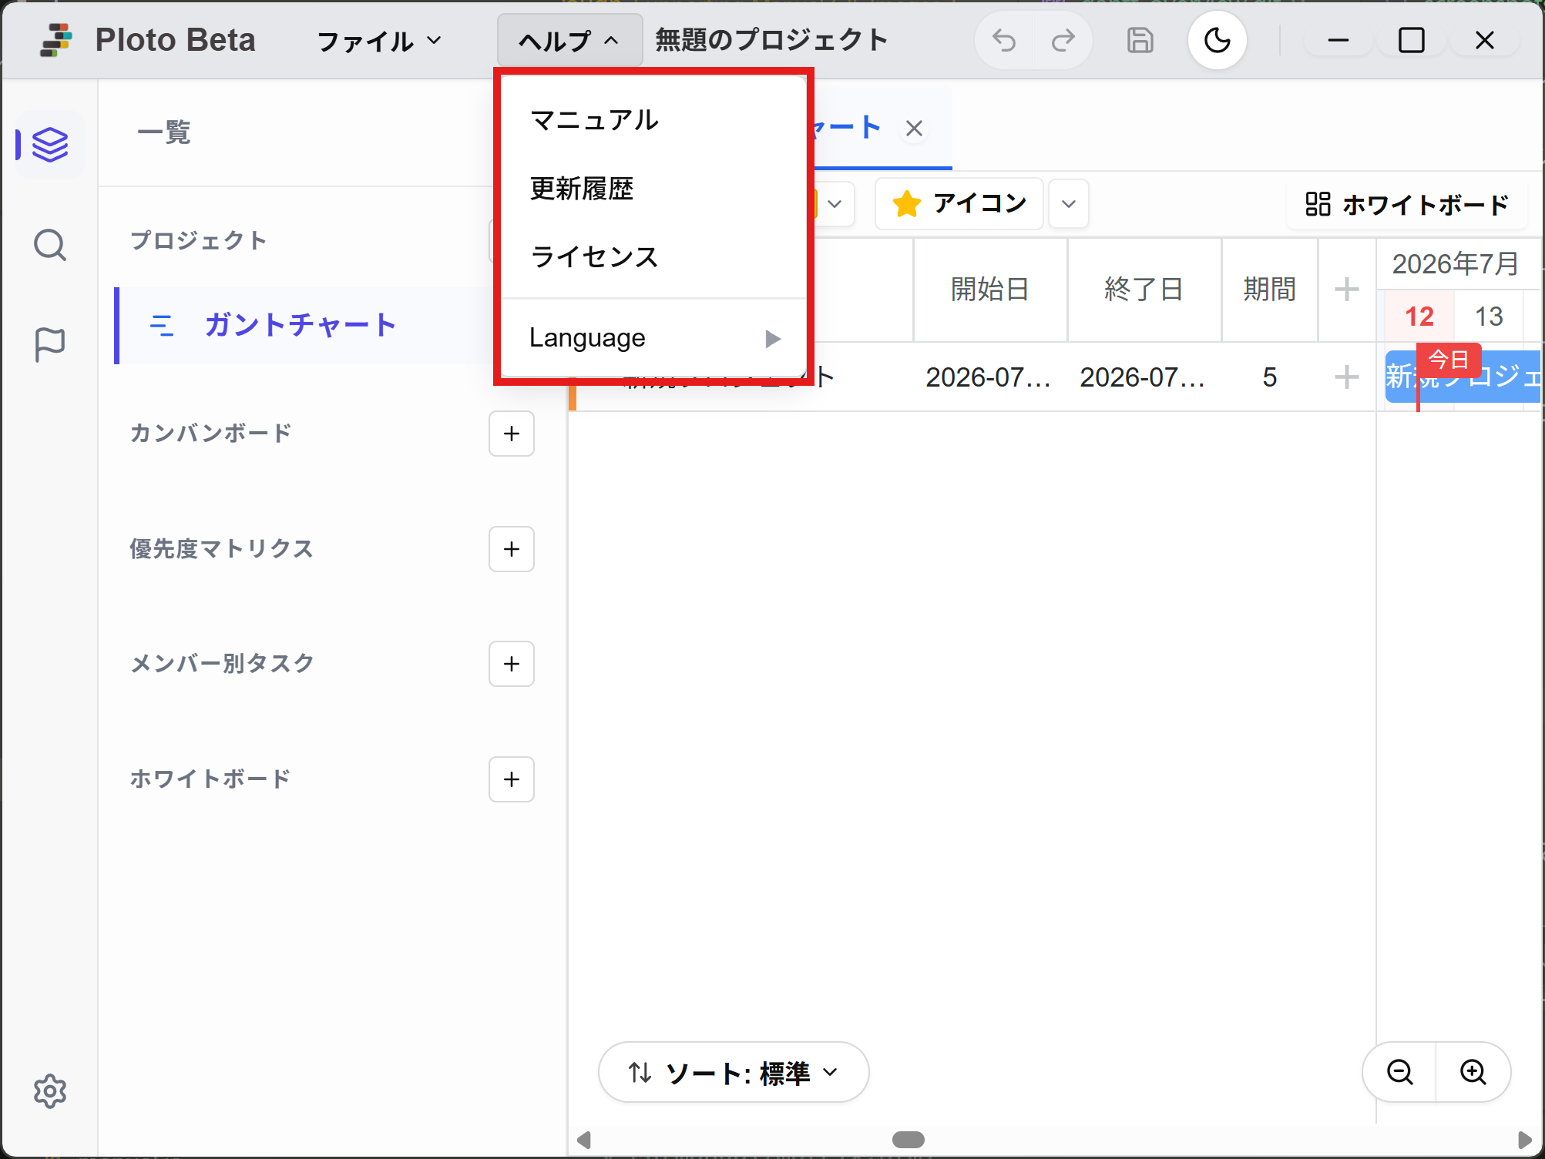Screen dimensions: 1545x1159
Task: Add a new ホワイトボード in sidebar
Action: (512, 779)
